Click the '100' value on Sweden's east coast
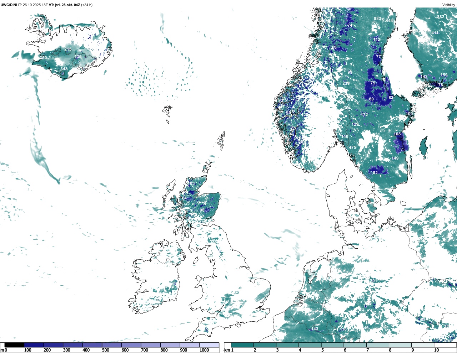457x353 pixels. click(x=409, y=114)
